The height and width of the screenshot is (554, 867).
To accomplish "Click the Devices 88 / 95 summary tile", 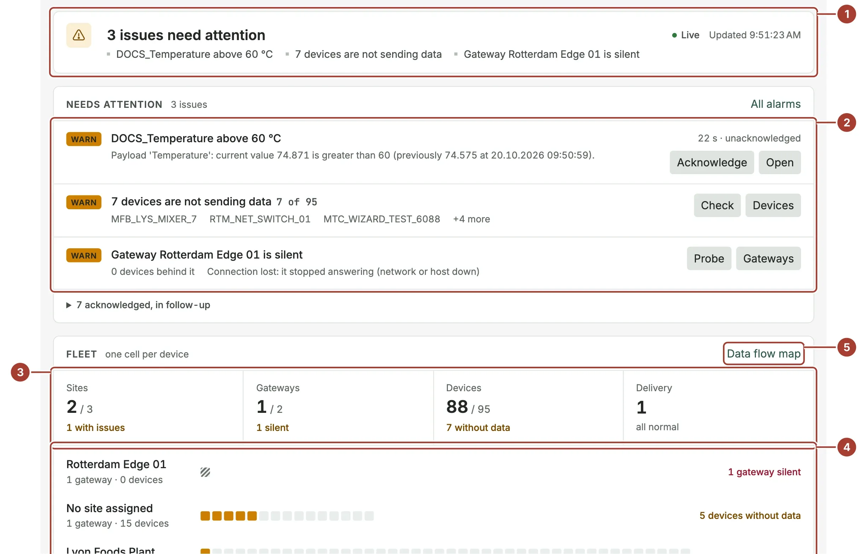I will click(x=528, y=406).
